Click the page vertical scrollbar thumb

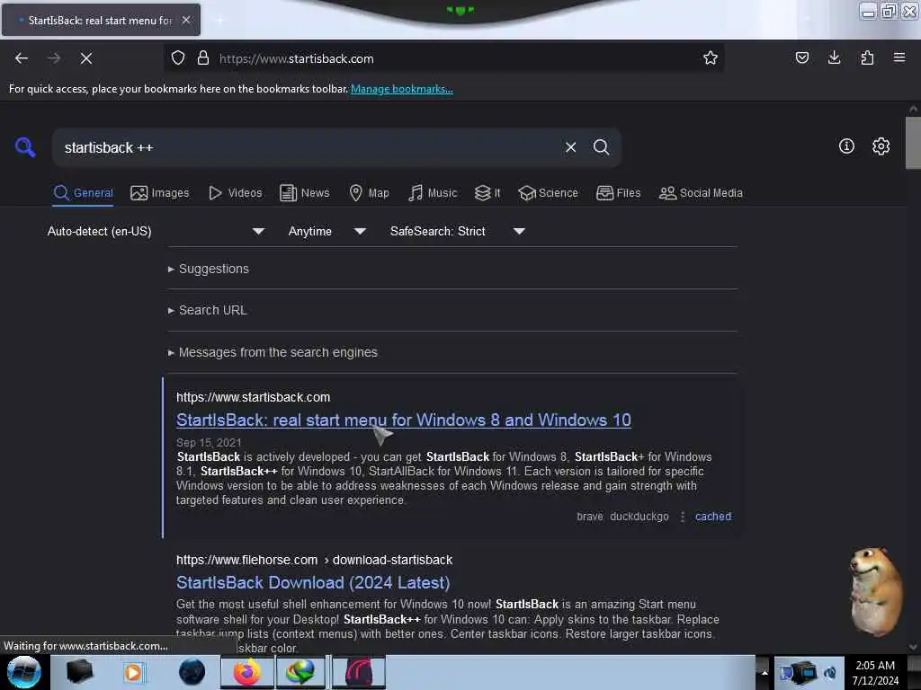coord(913,143)
